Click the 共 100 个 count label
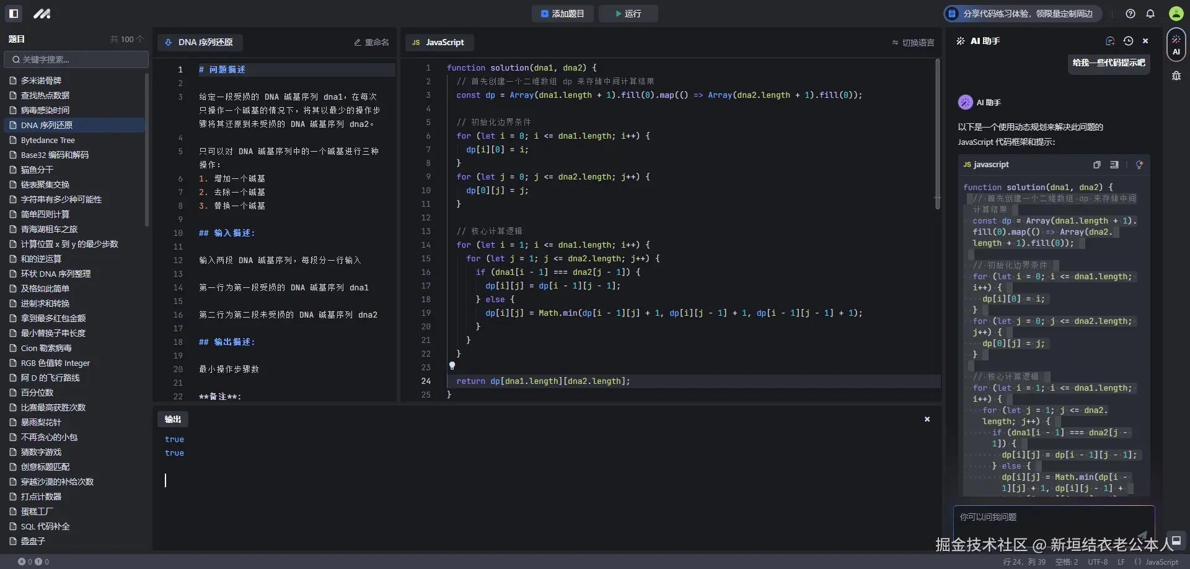Viewport: 1190px width, 569px height. click(x=126, y=39)
